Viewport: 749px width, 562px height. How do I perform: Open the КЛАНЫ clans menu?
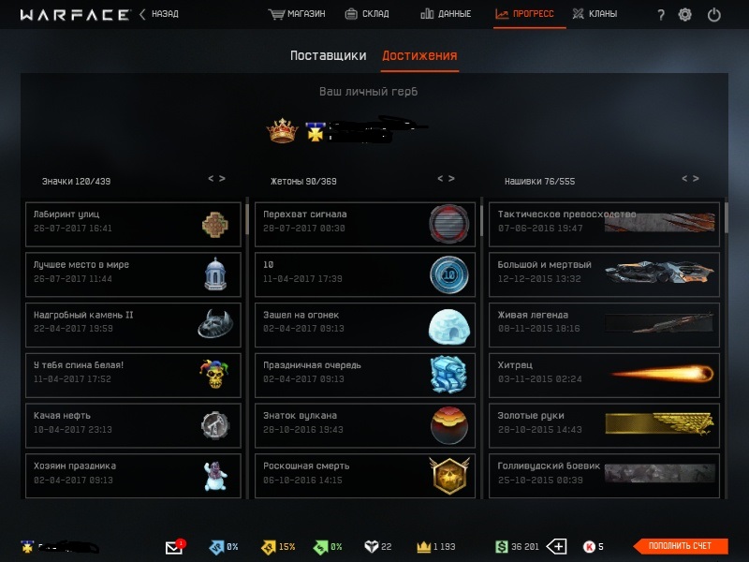[595, 14]
